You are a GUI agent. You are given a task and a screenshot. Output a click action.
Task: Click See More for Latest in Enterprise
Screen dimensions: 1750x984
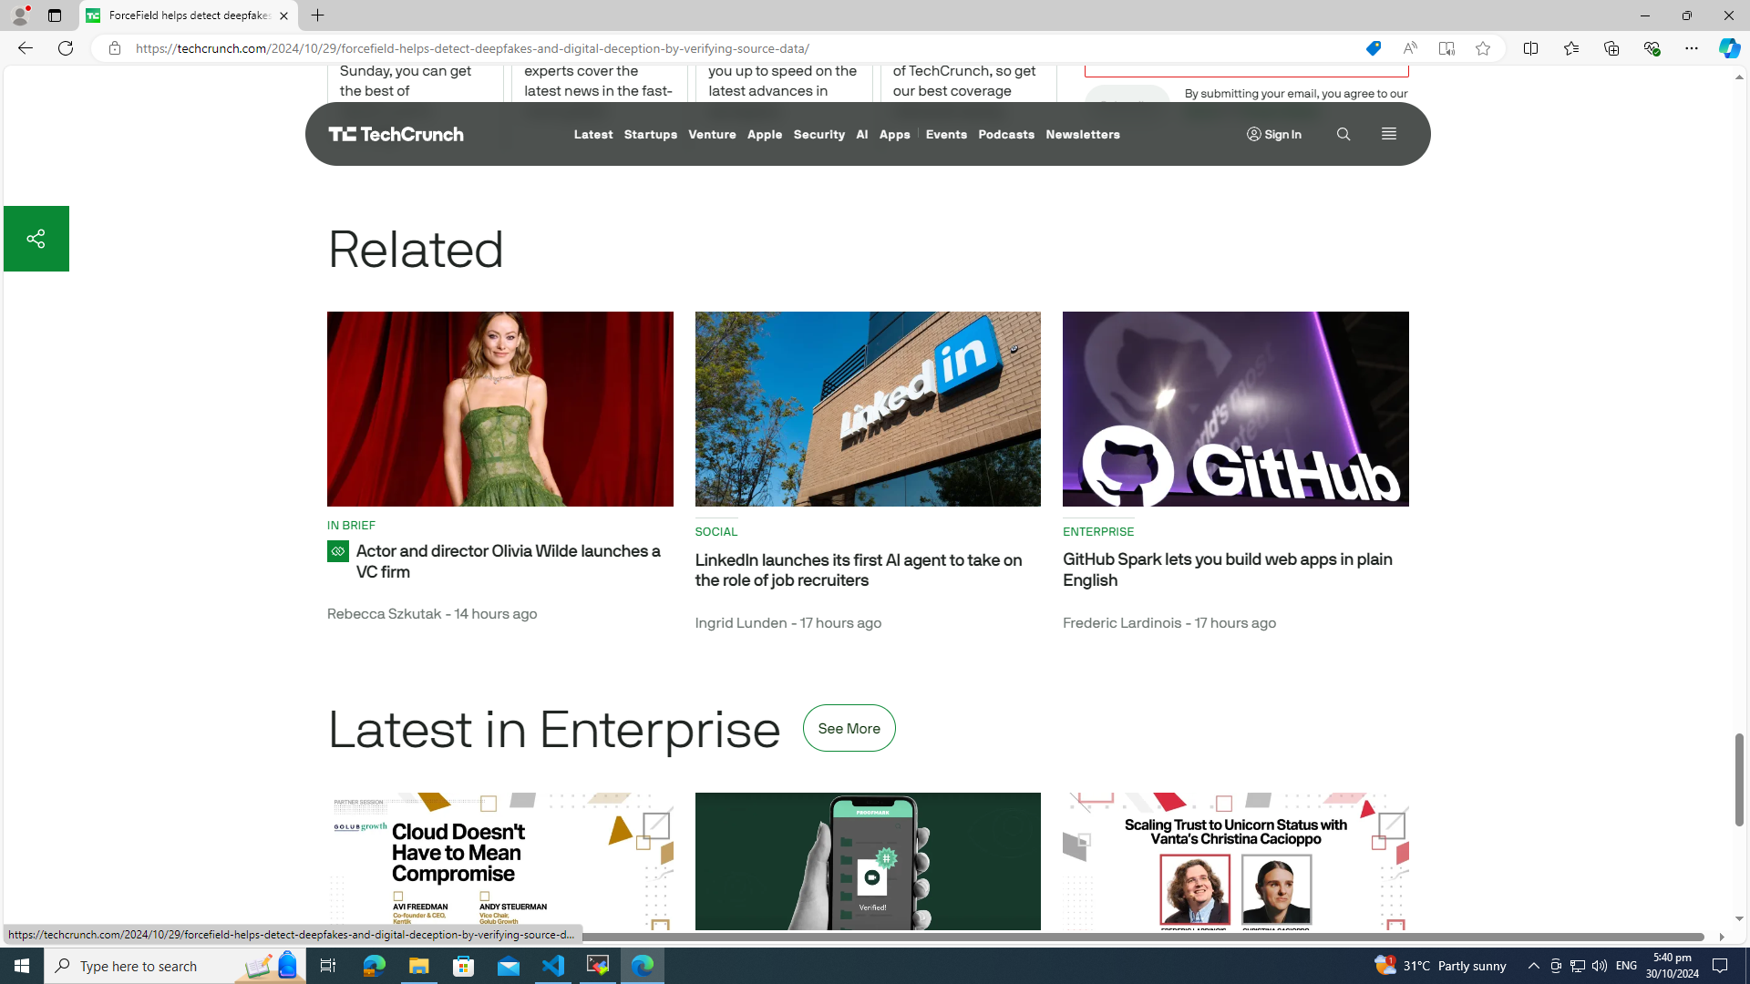(x=849, y=728)
